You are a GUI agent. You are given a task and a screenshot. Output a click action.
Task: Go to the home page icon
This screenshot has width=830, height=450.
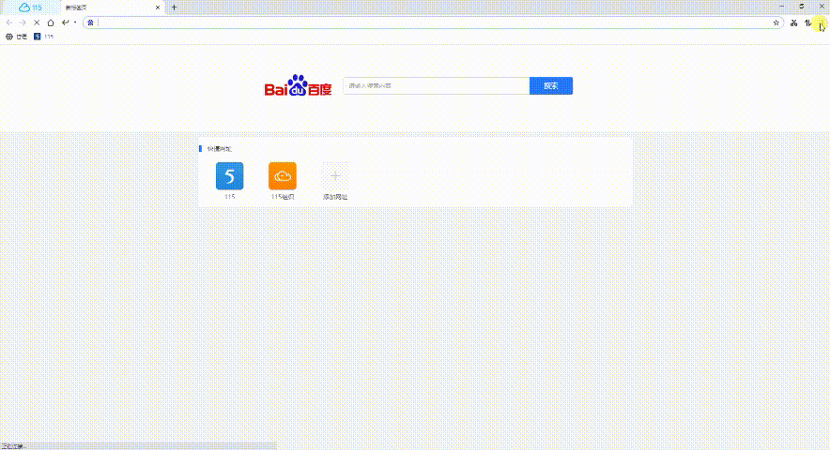[51, 22]
